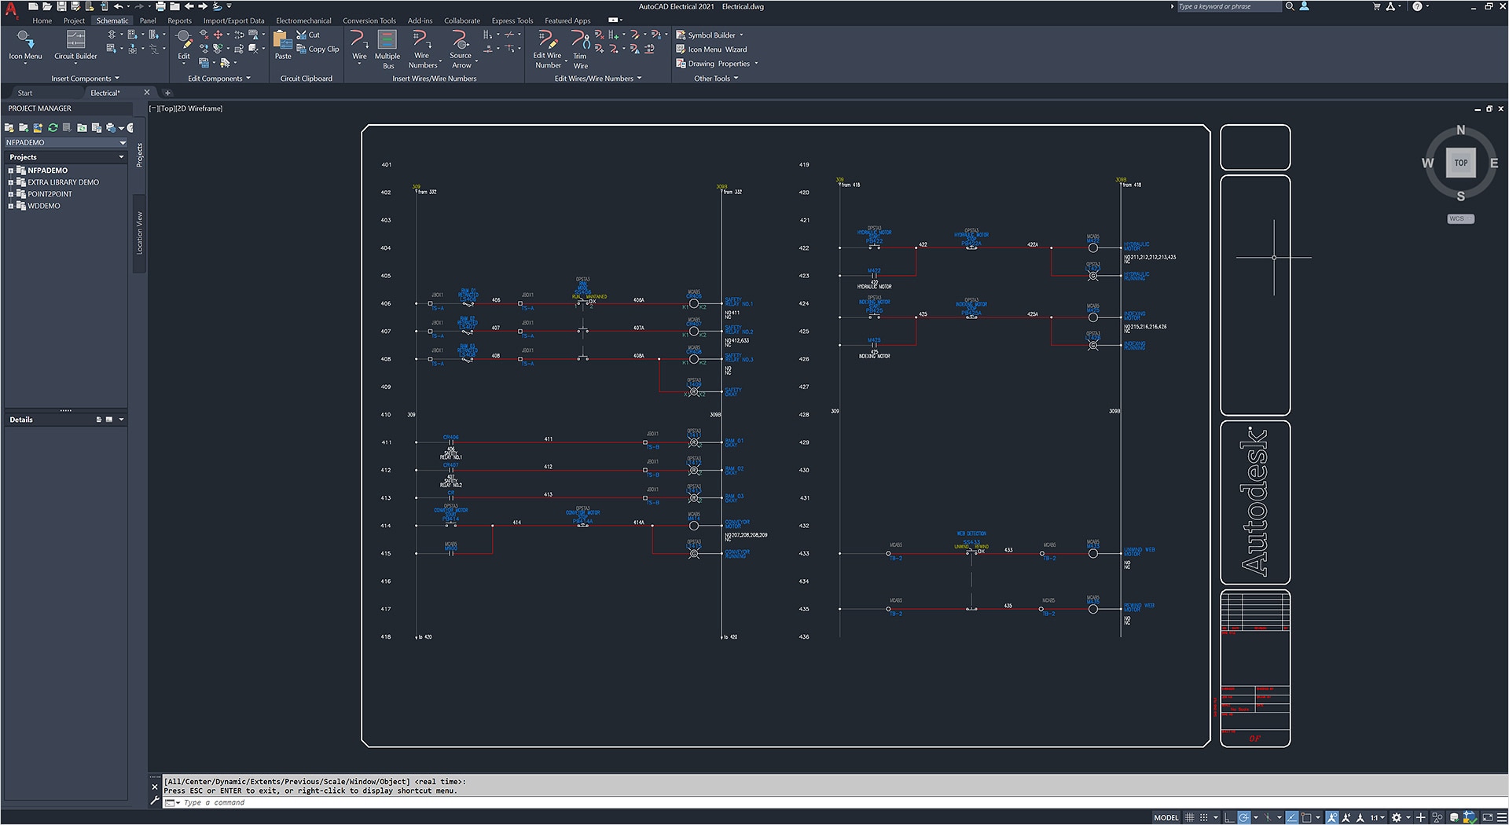Select the Multiple Bus tool
Screen dimensions: 1509x825
click(x=387, y=48)
